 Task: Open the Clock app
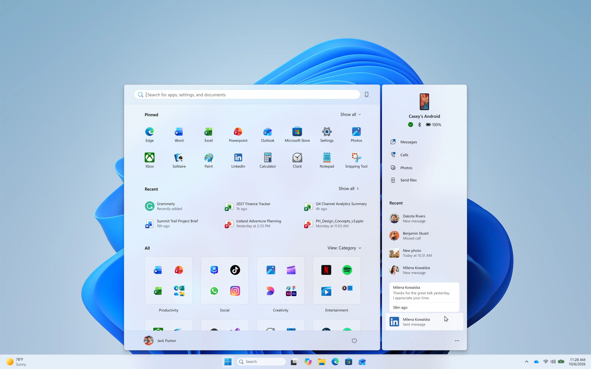(x=297, y=161)
